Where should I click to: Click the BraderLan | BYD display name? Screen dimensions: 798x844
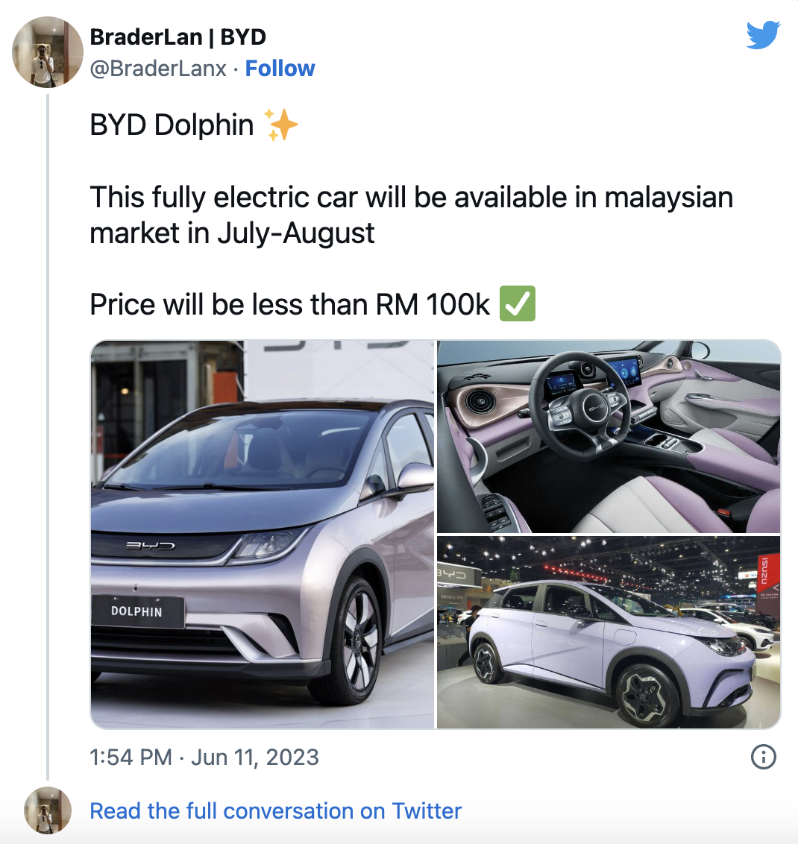click(x=177, y=37)
